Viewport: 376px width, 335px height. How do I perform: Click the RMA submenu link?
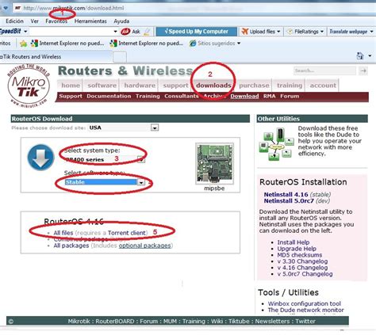coord(269,96)
